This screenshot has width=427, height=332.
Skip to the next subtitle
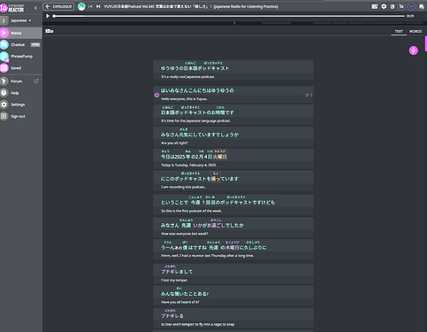click(x=98, y=6)
